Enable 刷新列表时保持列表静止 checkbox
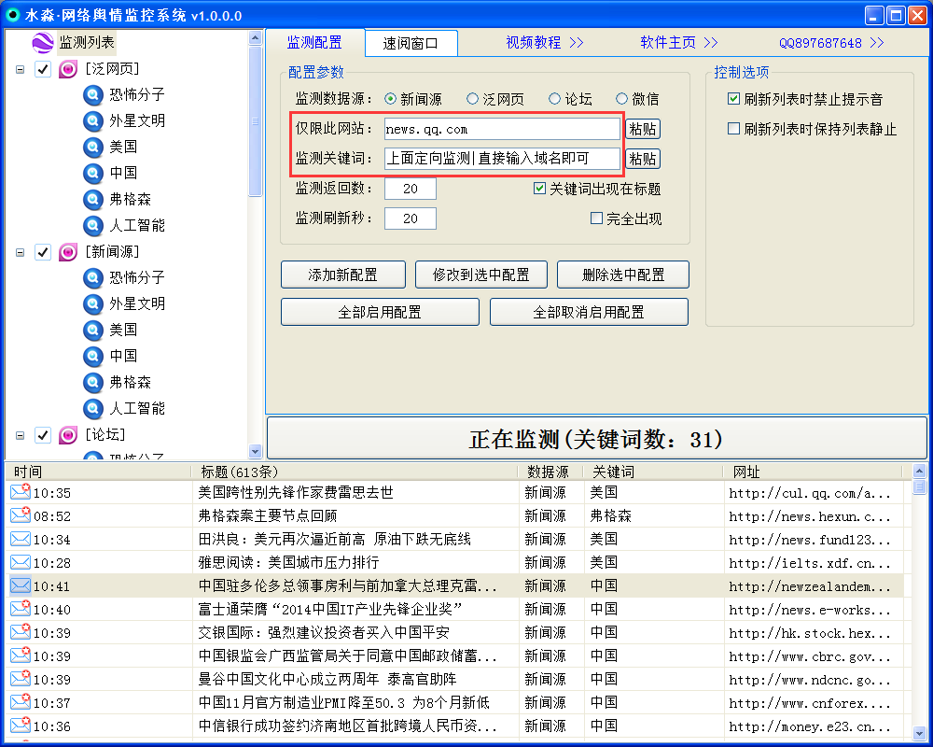 pos(733,129)
